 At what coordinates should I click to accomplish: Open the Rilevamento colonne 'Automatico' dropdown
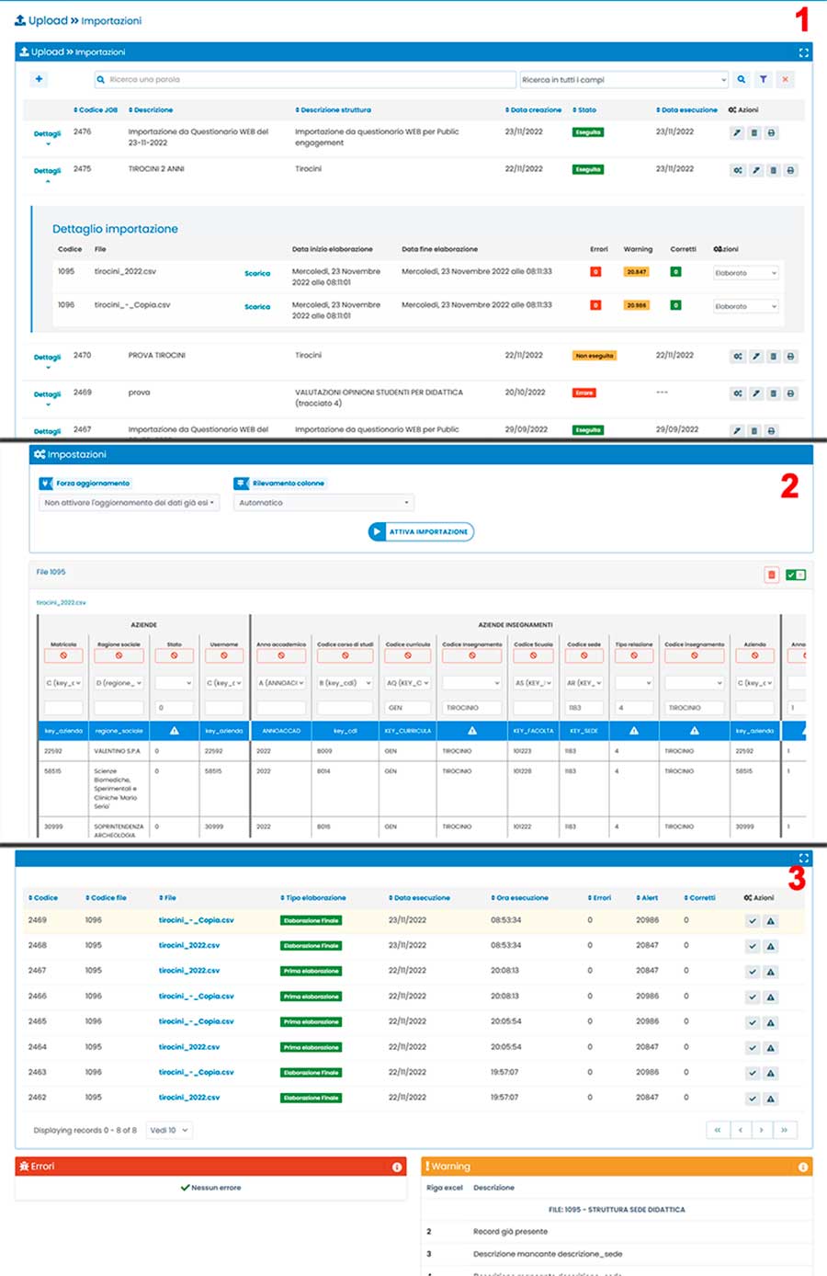(x=323, y=503)
